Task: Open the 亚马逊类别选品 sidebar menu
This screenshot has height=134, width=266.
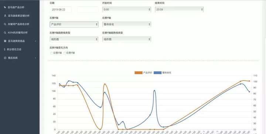Action: point(16,41)
